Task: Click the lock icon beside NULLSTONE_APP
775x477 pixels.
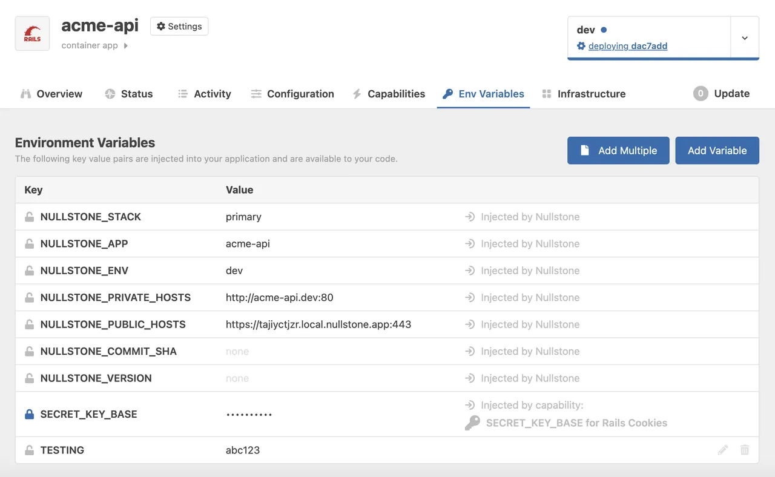Action: (29, 243)
